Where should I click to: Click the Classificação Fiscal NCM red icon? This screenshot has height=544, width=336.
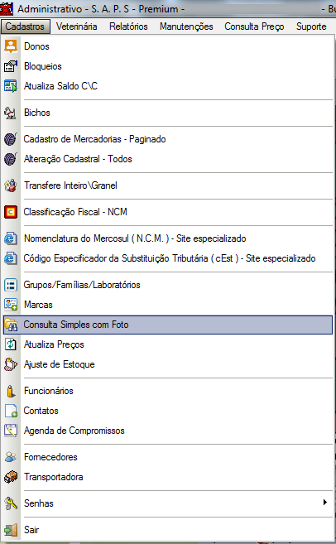(11, 212)
